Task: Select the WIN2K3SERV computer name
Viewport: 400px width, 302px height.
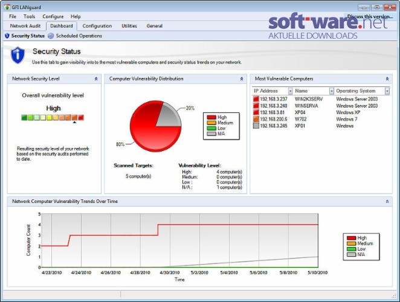Action: [309, 99]
